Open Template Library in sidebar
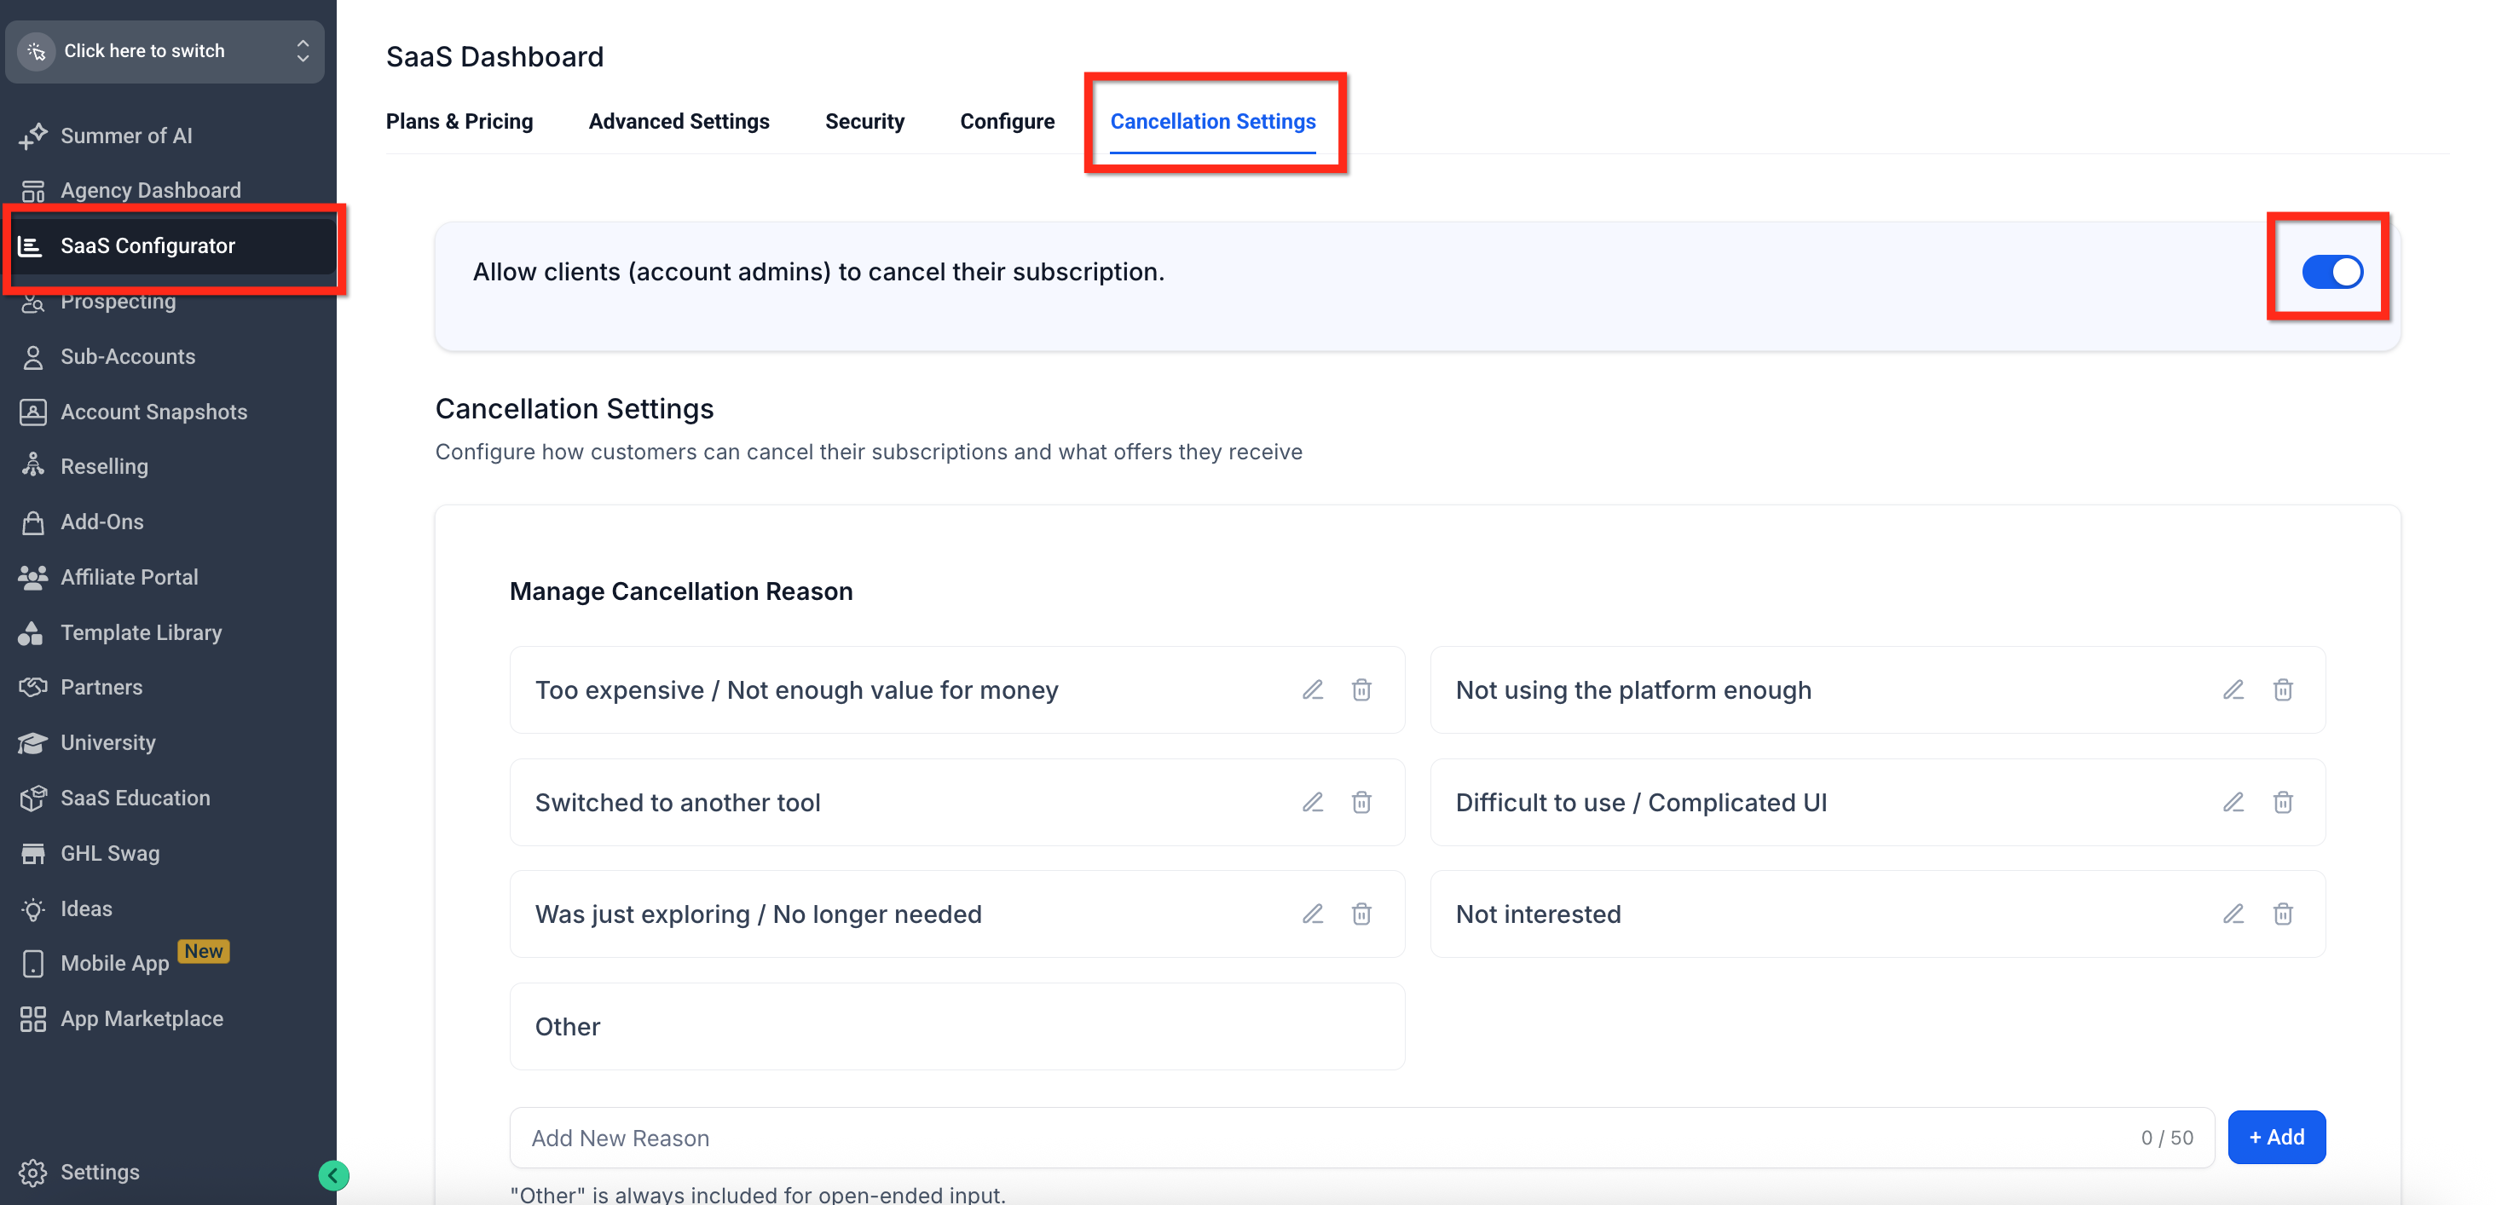The image size is (2496, 1205). (141, 632)
